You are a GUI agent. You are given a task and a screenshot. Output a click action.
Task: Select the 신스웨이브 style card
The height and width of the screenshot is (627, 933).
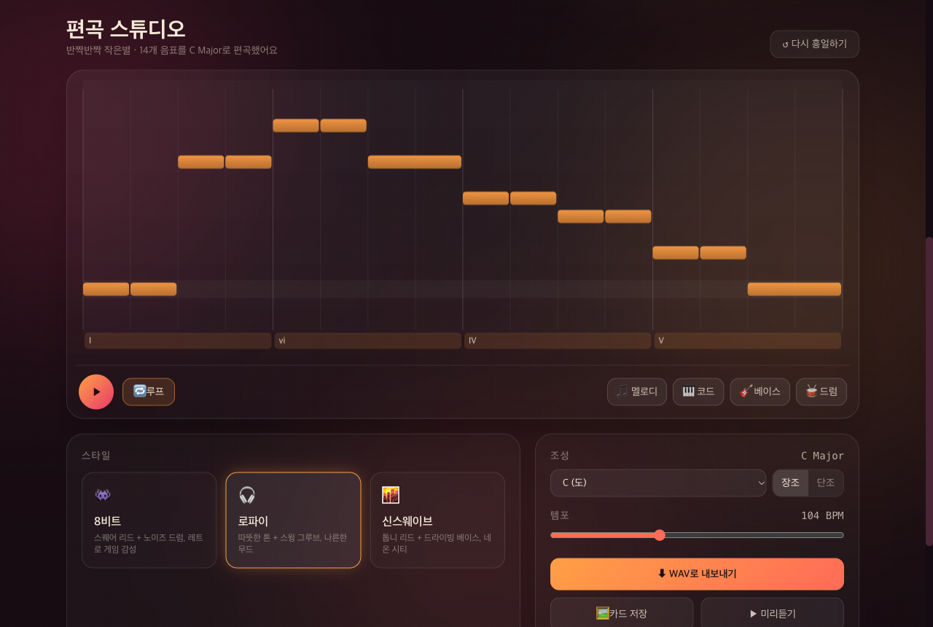[437, 520]
